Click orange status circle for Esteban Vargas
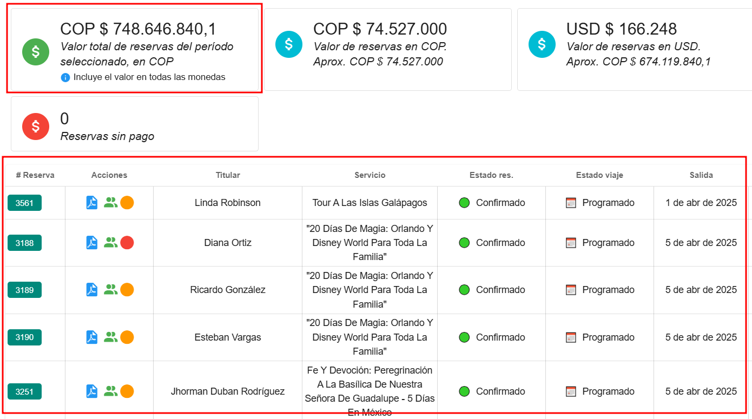 coord(127,337)
